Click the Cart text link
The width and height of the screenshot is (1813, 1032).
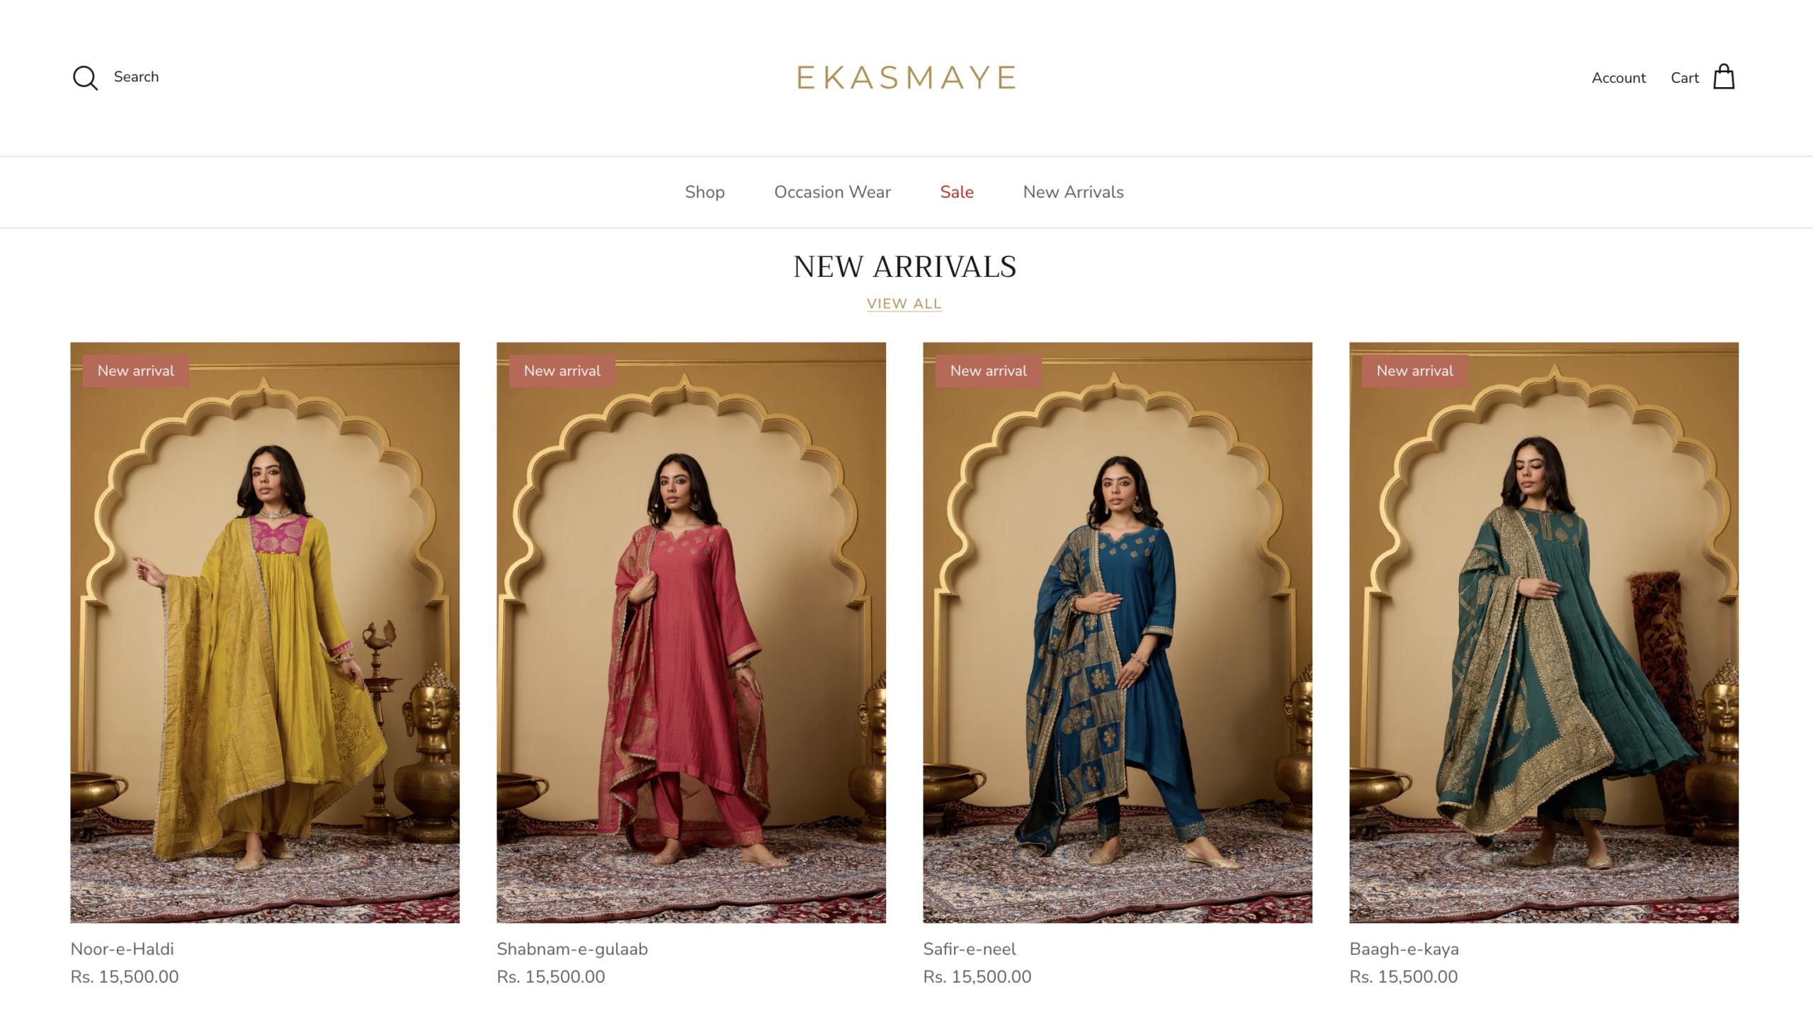[x=1684, y=78]
